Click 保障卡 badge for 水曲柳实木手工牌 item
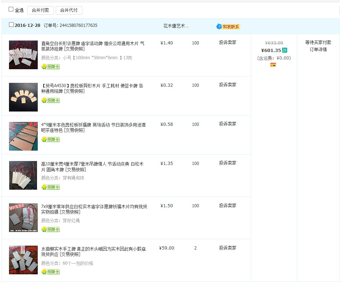This screenshot has width=340, height=284. tap(51, 272)
